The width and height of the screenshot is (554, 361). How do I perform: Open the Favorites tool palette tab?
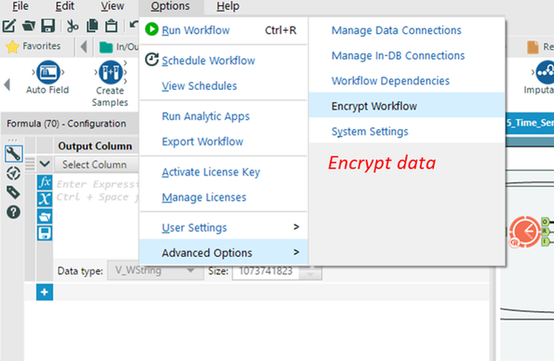tap(35, 46)
